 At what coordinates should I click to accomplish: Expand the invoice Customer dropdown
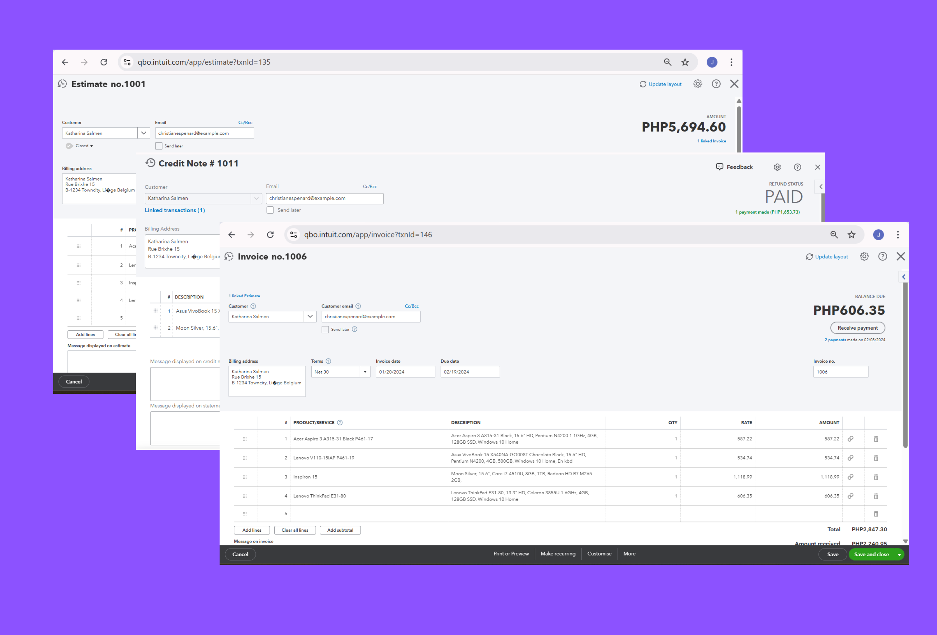[310, 317]
